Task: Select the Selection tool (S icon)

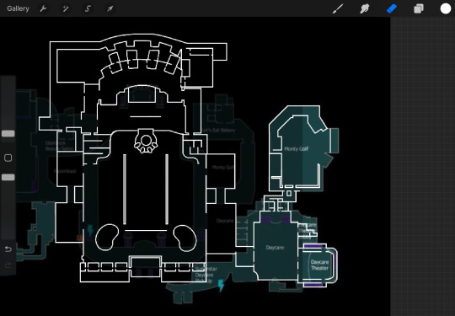Action: [88, 8]
